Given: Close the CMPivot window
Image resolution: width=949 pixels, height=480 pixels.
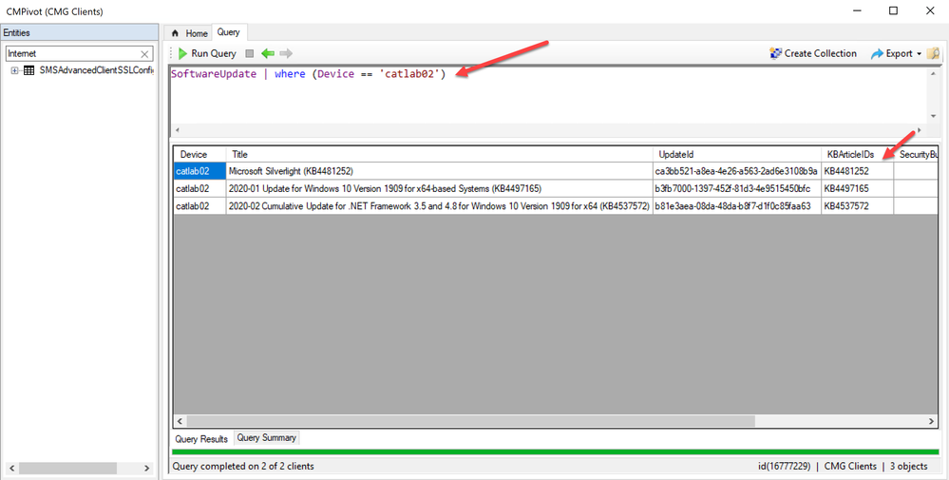Looking at the screenshot, I should click(x=930, y=10).
